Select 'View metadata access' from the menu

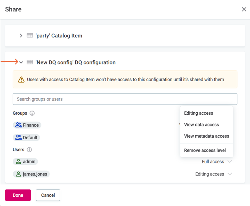[x=206, y=136]
